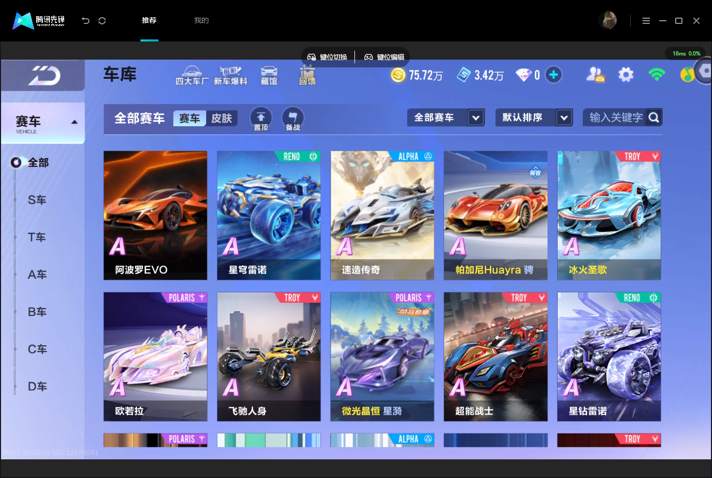Image resolution: width=712 pixels, height=478 pixels.
Task: Click the 3.42万 ticket balance
Action: [x=489, y=76]
